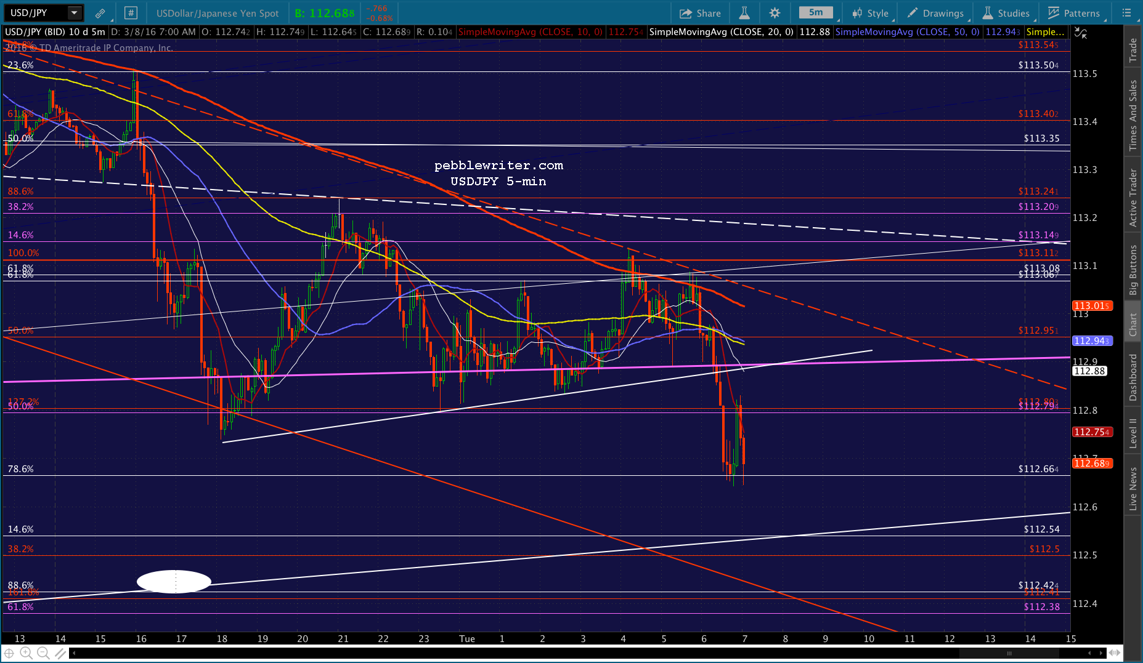Share the current chart
This screenshot has width=1143, height=663.
[x=700, y=13]
